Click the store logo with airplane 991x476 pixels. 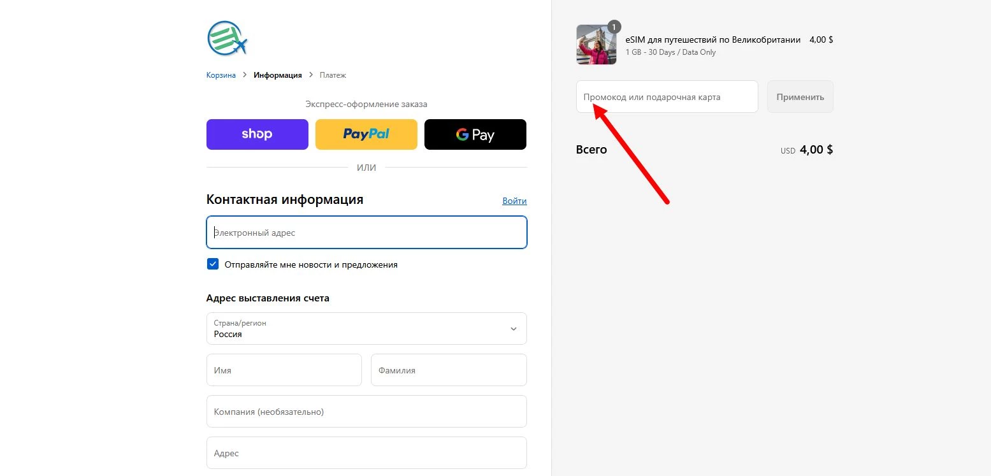(227, 39)
